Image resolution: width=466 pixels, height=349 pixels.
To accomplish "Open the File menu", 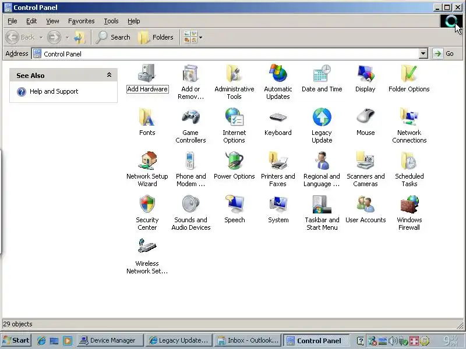I will [12, 21].
